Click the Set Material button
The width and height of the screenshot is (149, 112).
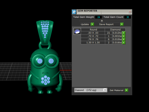pyautogui.click(x=116, y=90)
